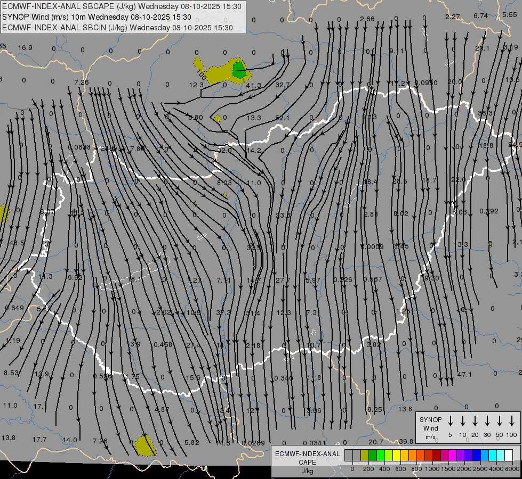Image resolution: width=522 pixels, height=479 pixels.
Task: Click the 'J/kg' unit under CAPE legend
Action: [x=307, y=471]
